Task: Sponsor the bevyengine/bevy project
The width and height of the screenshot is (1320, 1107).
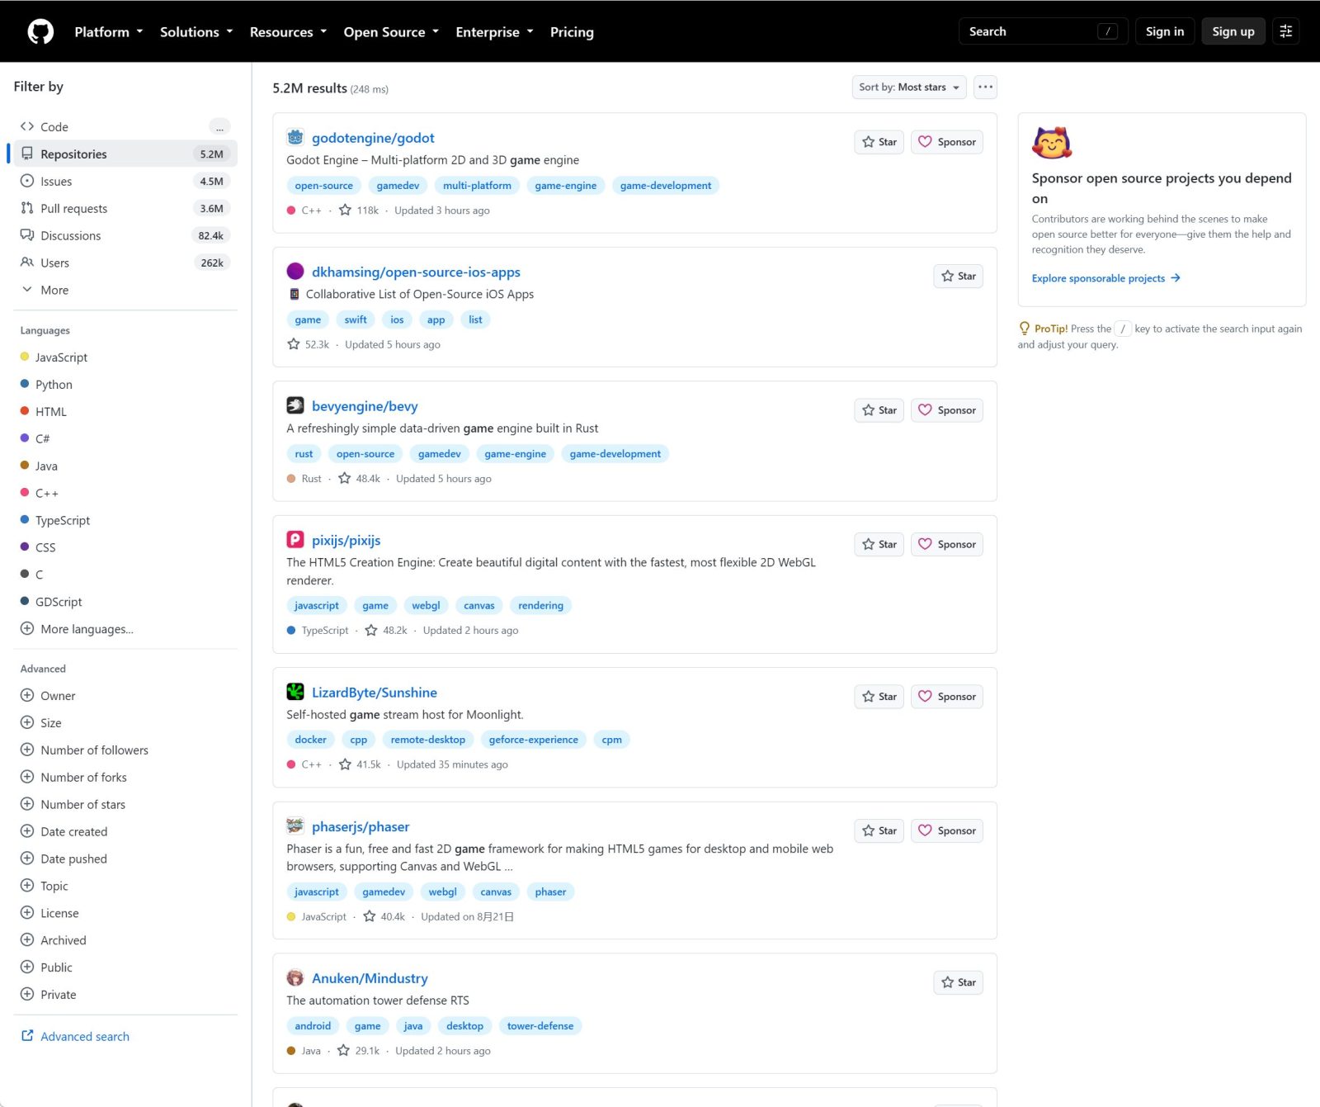Action: coord(947,410)
